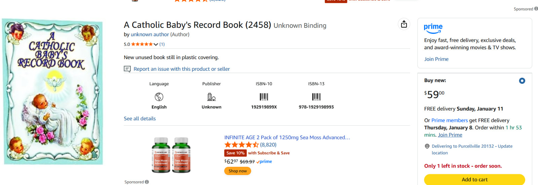The image size is (538, 185).
Task: Open the INFINITE AGE Sea Moss product title
Action: click(x=287, y=137)
